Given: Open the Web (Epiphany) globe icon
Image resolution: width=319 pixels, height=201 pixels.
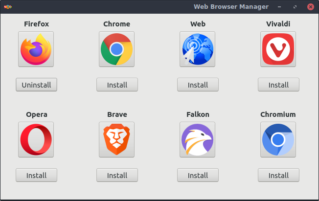Looking at the screenshot, I should pos(197,49).
